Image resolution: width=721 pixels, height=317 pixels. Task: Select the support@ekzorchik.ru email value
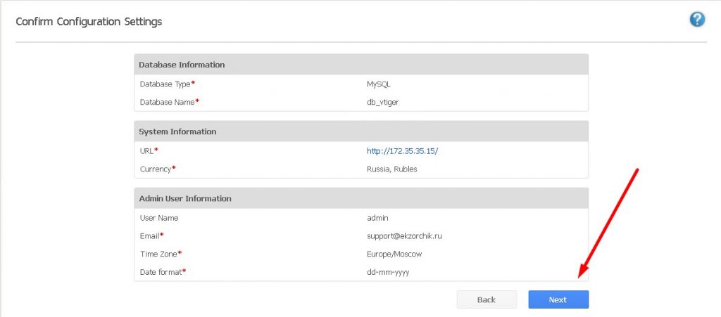pos(404,236)
